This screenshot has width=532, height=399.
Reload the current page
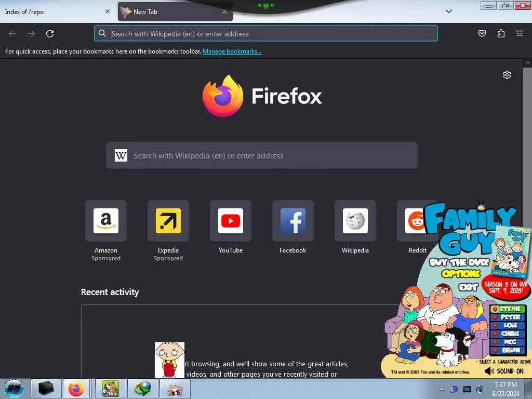point(50,34)
